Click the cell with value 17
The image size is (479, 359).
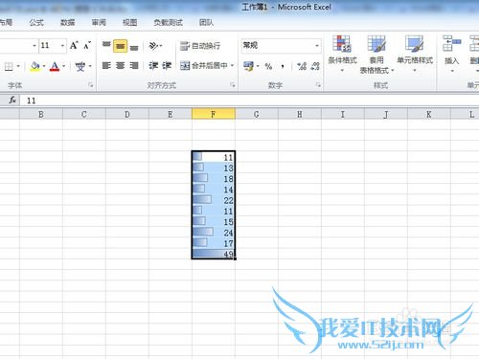[x=214, y=243]
